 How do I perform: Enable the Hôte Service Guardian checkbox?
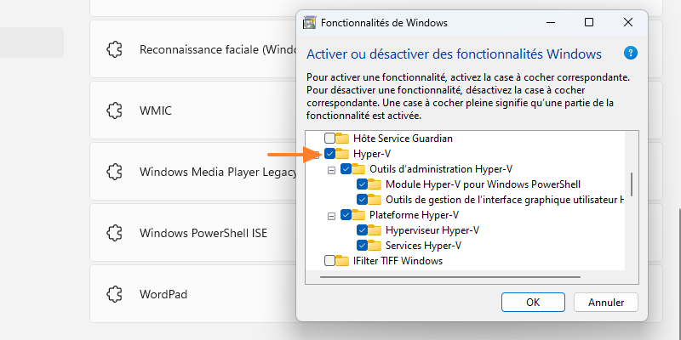[329, 138]
